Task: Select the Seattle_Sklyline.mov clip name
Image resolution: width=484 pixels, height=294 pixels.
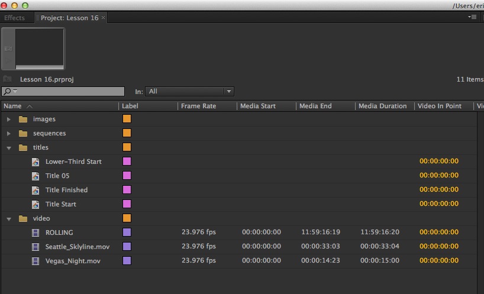Action: tap(78, 247)
